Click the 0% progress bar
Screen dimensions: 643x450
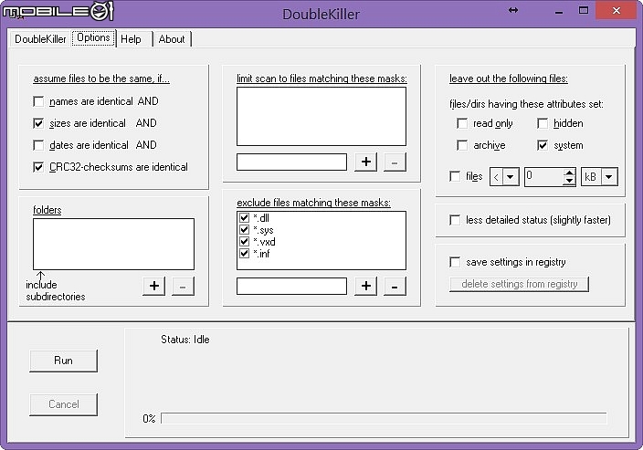point(384,418)
